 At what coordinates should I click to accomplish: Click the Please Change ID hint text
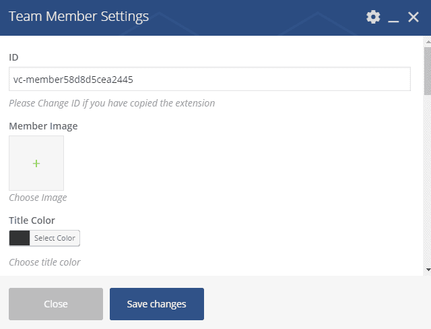pos(112,103)
